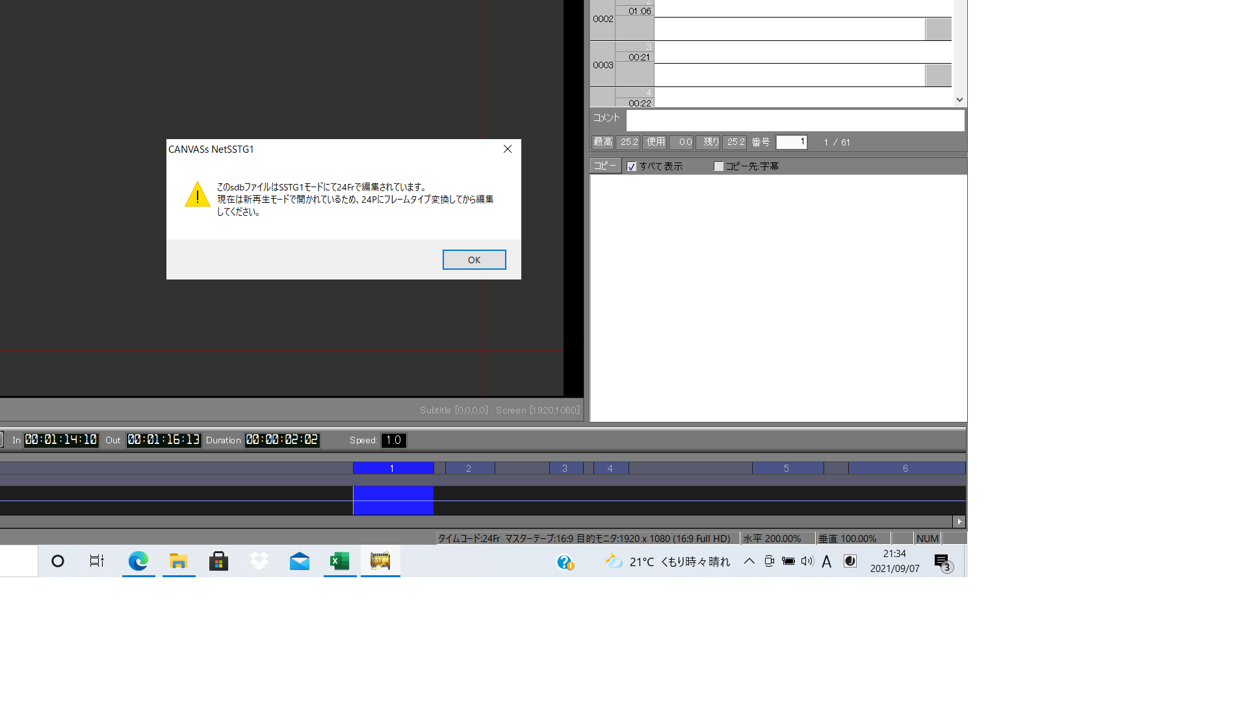The width and height of the screenshot is (1248, 702).
Task: Open IME options tray icon
Action: click(x=850, y=562)
